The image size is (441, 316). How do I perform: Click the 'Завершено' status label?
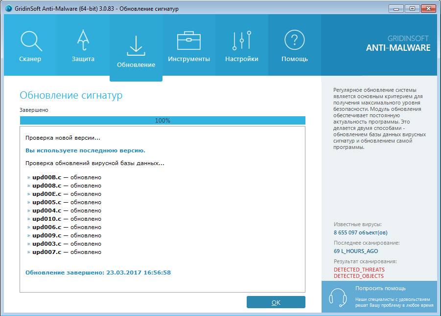coord(34,110)
